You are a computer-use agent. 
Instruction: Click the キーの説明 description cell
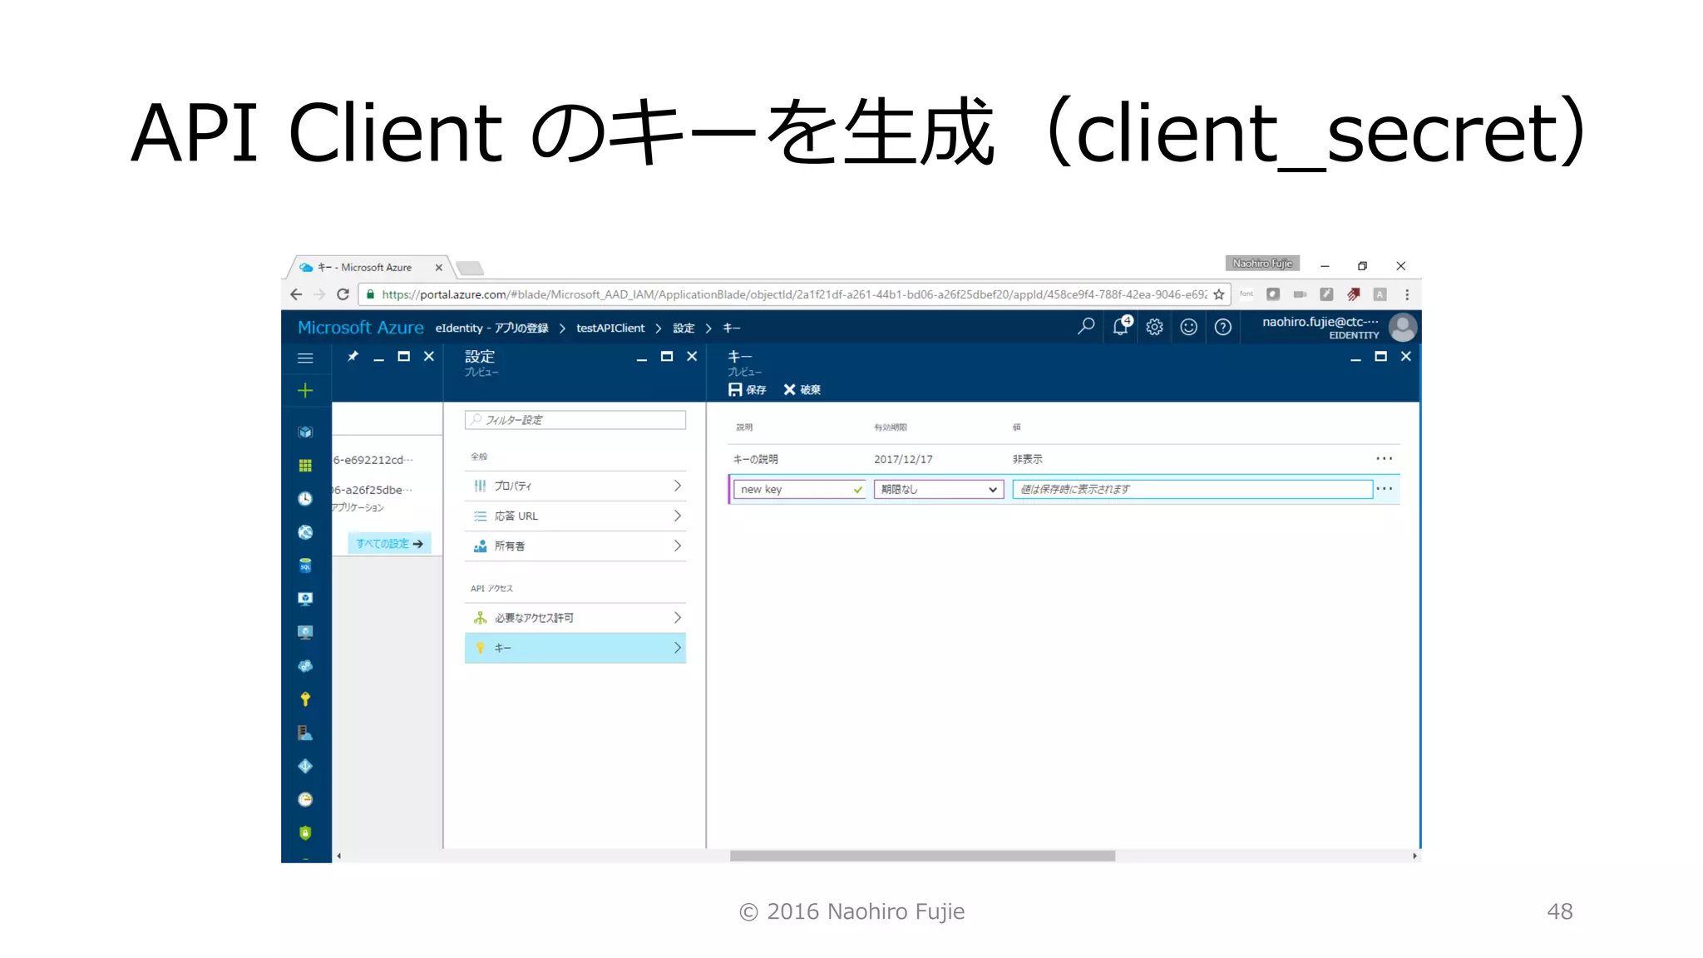coord(755,459)
